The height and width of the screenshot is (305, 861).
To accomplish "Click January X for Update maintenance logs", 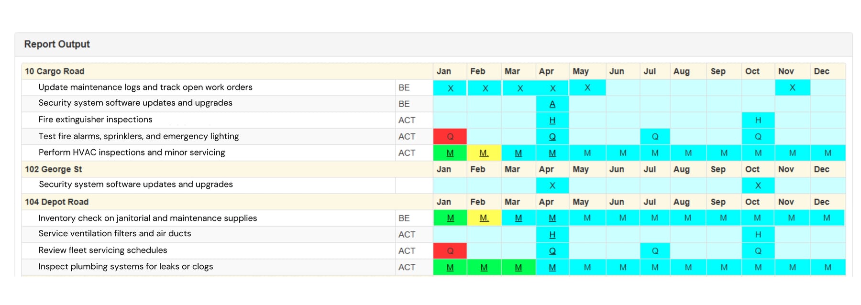I will tap(450, 88).
